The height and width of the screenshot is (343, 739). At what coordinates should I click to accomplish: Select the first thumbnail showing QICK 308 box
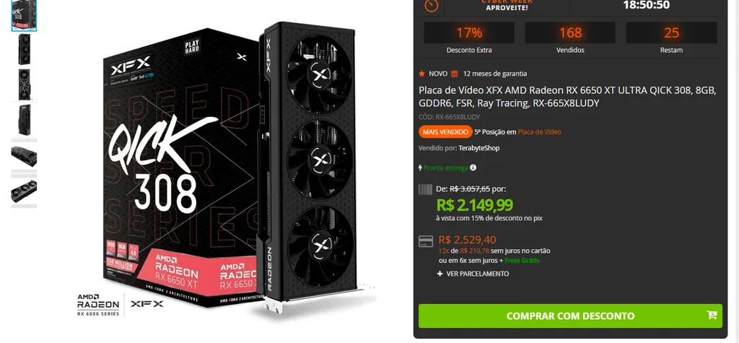[x=24, y=15]
